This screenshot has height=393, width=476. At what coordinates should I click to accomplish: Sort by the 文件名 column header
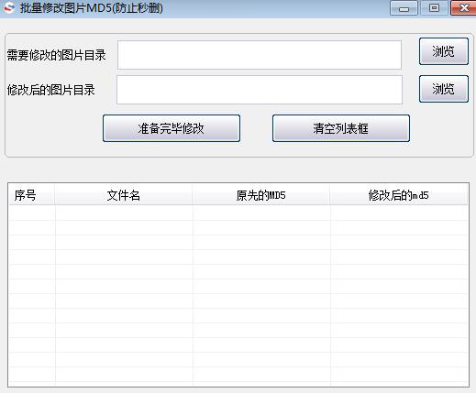(x=124, y=195)
